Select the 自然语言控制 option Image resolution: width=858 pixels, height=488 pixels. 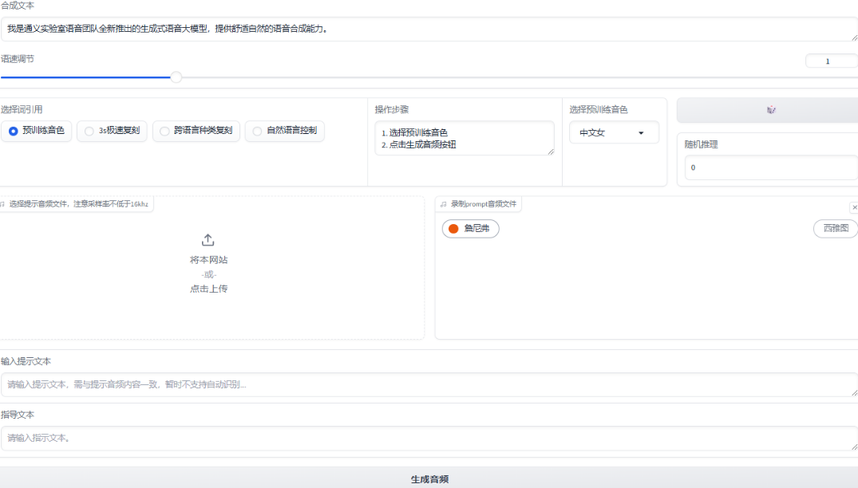[x=256, y=131]
